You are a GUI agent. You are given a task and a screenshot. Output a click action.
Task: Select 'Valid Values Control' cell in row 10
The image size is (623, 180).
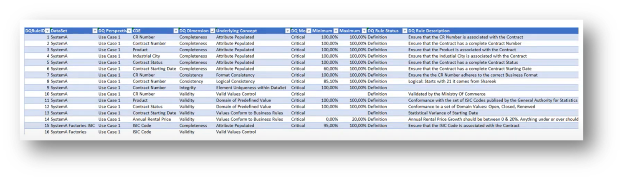click(x=236, y=94)
